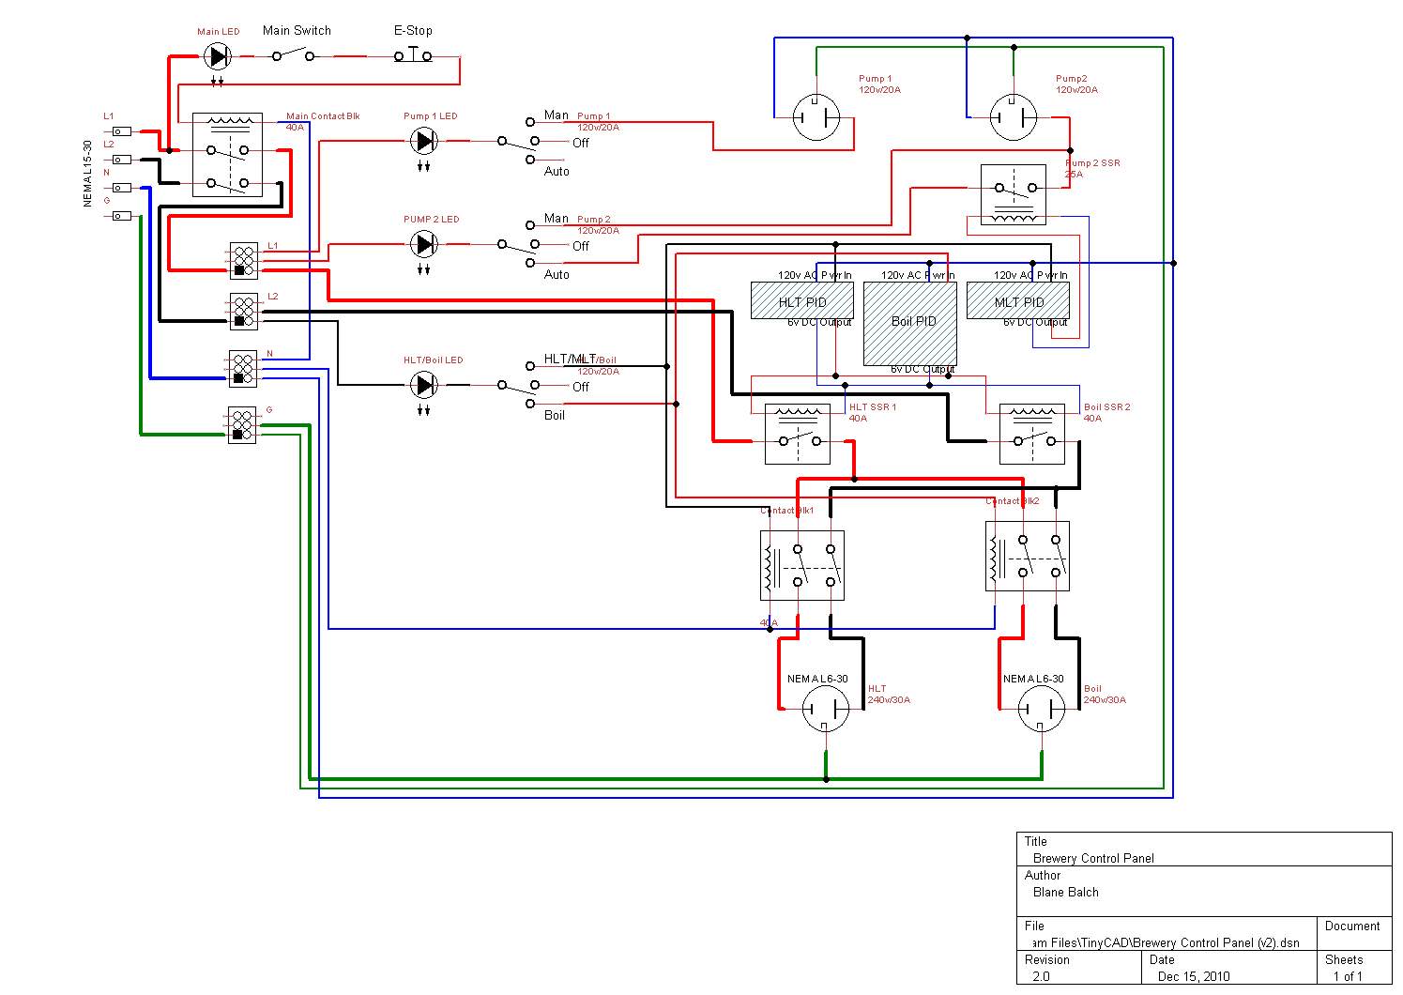The image size is (1403, 995).
Task: Click the sheets value '1 of 1'
Action: (1348, 976)
